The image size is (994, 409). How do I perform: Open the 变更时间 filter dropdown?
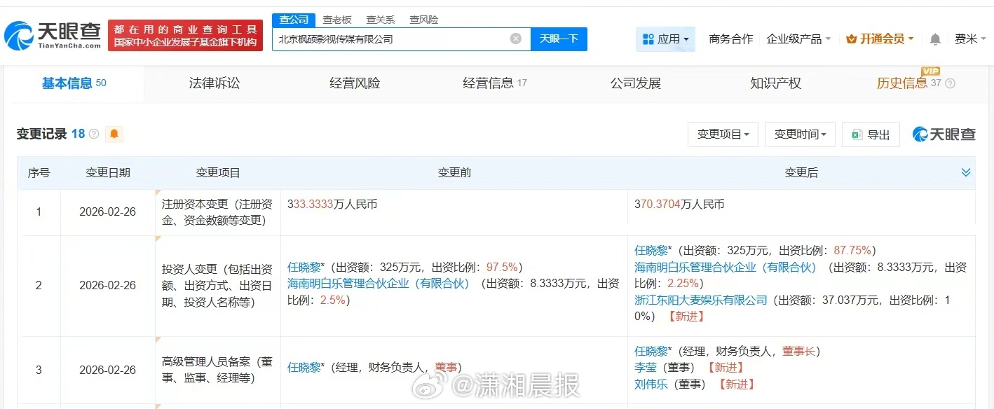click(x=800, y=134)
